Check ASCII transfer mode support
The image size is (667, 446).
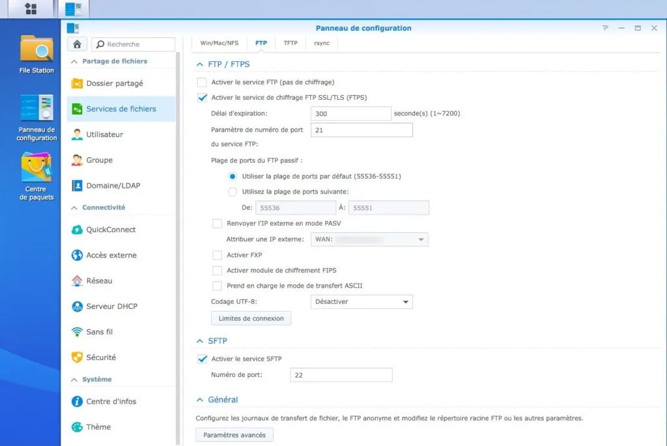tap(218, 286)
